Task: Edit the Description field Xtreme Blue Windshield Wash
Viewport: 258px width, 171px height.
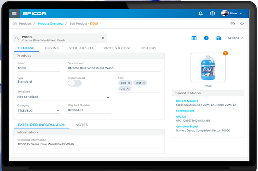Action: [x=114, y=68]
